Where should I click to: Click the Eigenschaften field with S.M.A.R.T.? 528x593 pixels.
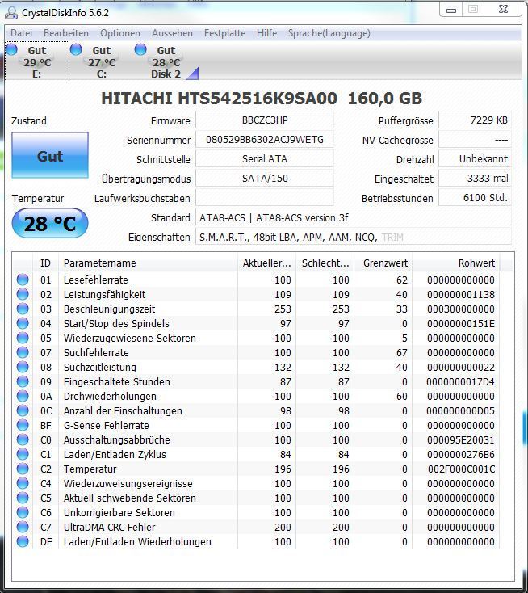354,238
